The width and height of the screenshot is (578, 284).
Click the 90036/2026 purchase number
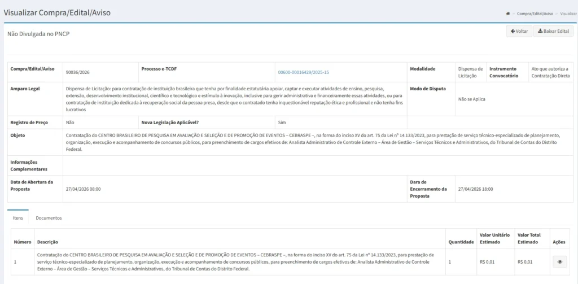coord(78,73)
